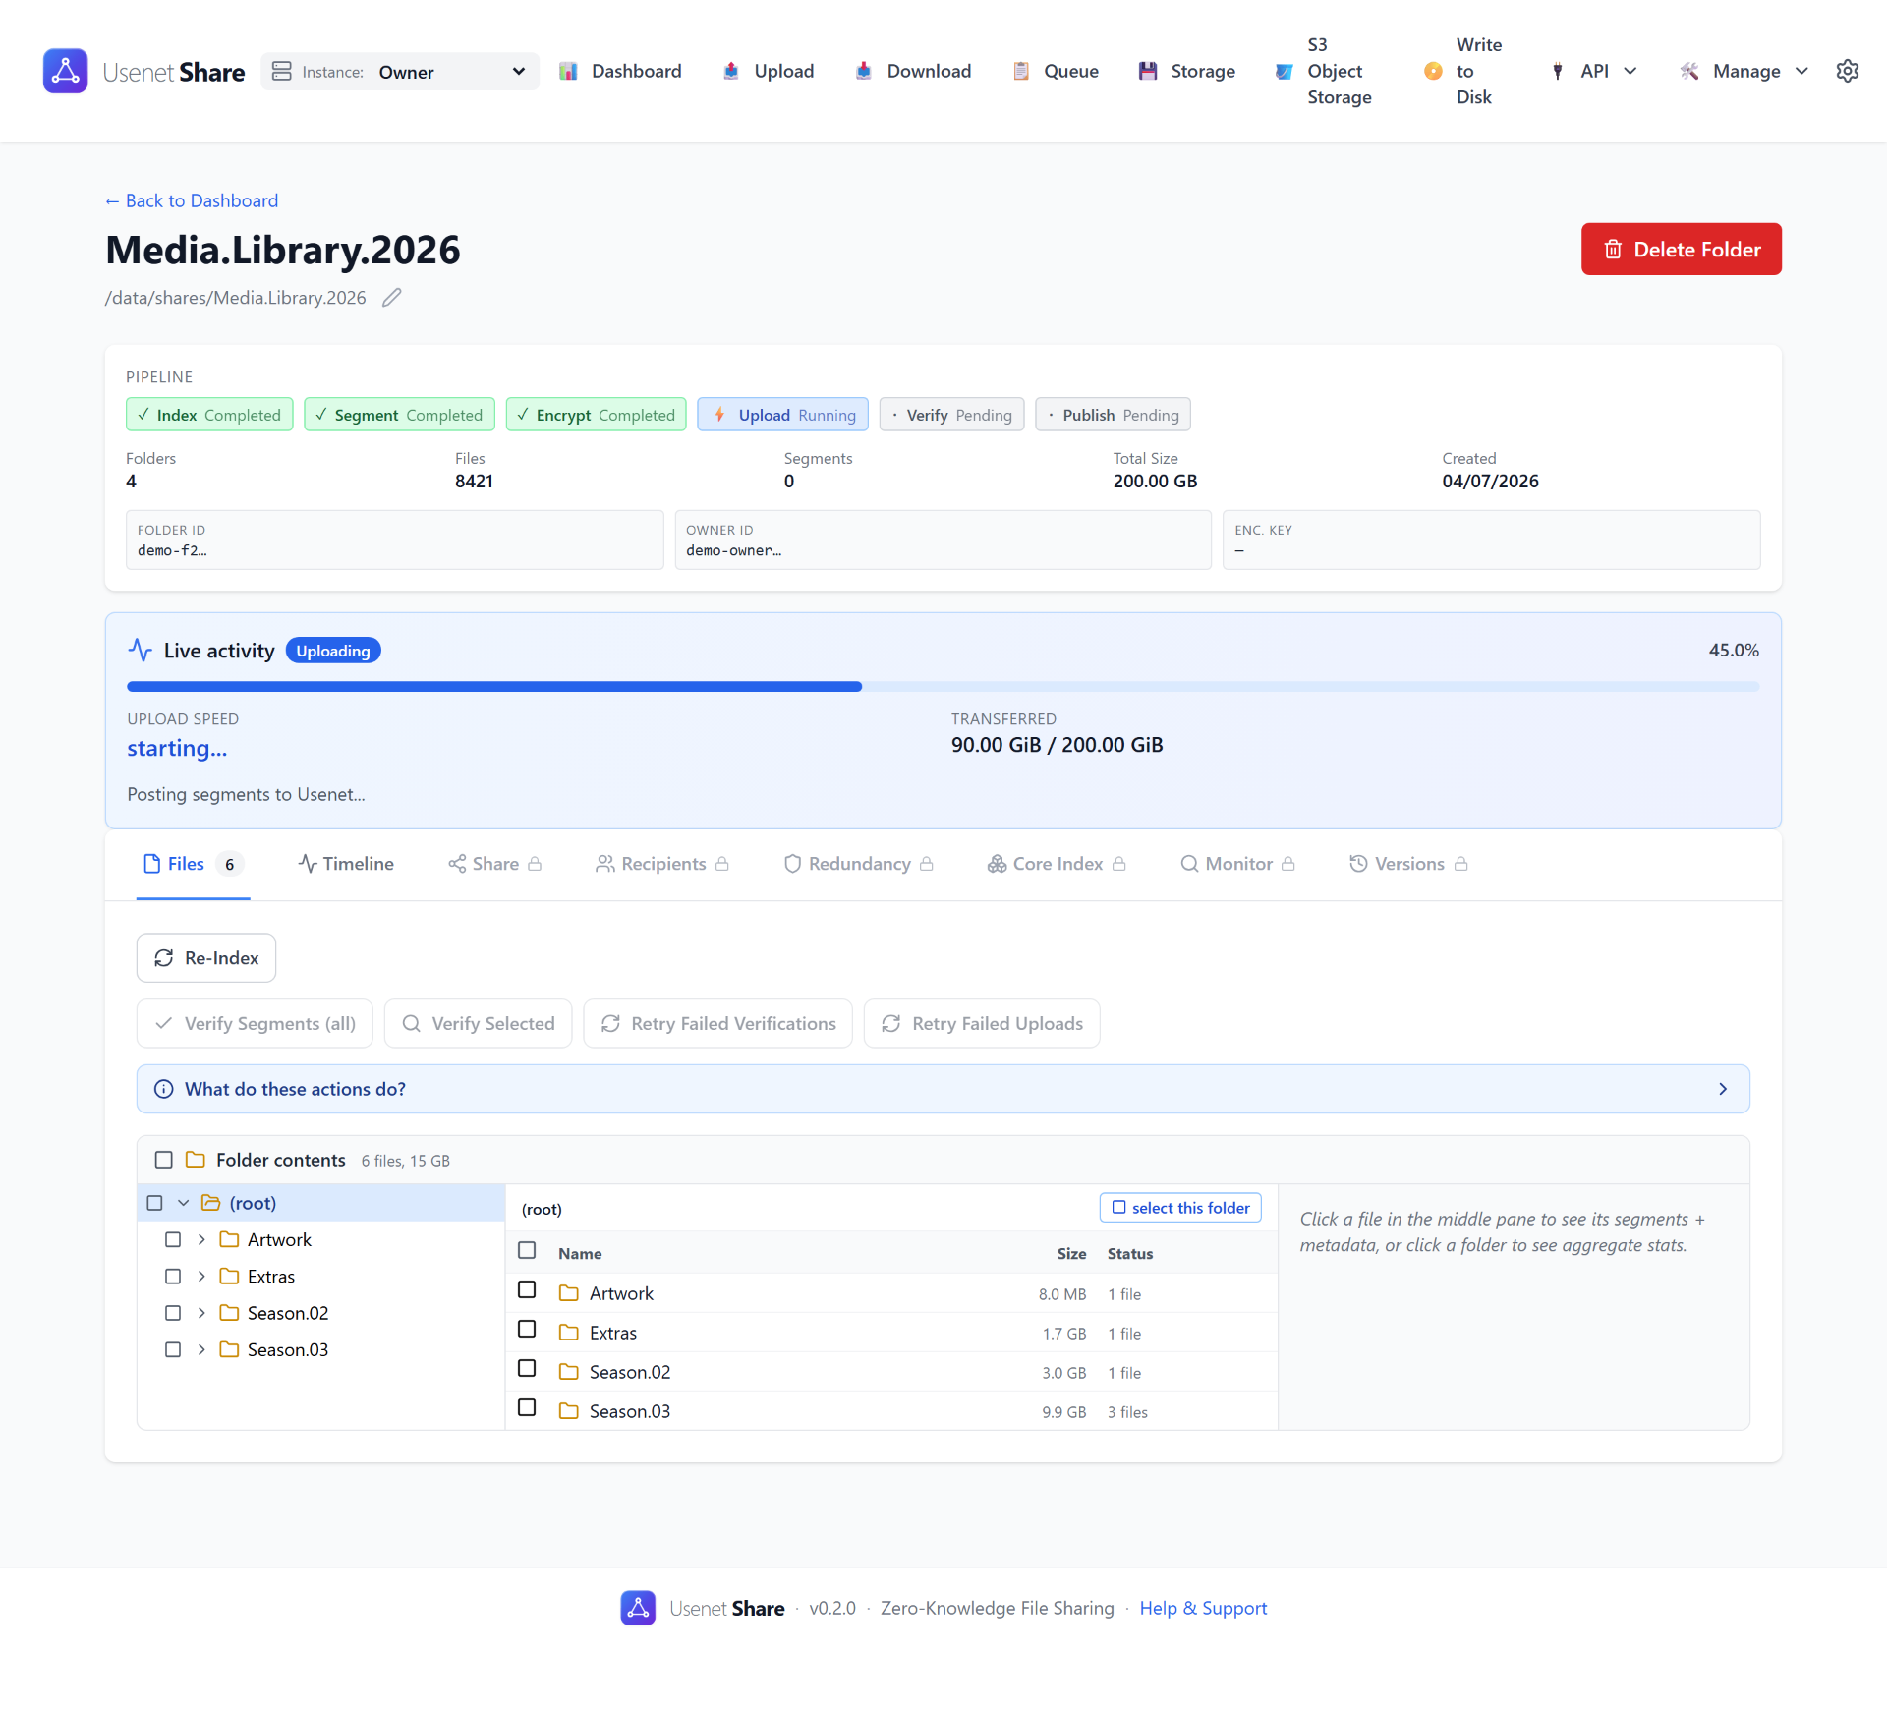Click the lock icon on the Share tab
Screen dimensions: 1887x1710
click(x=535, y=864)
